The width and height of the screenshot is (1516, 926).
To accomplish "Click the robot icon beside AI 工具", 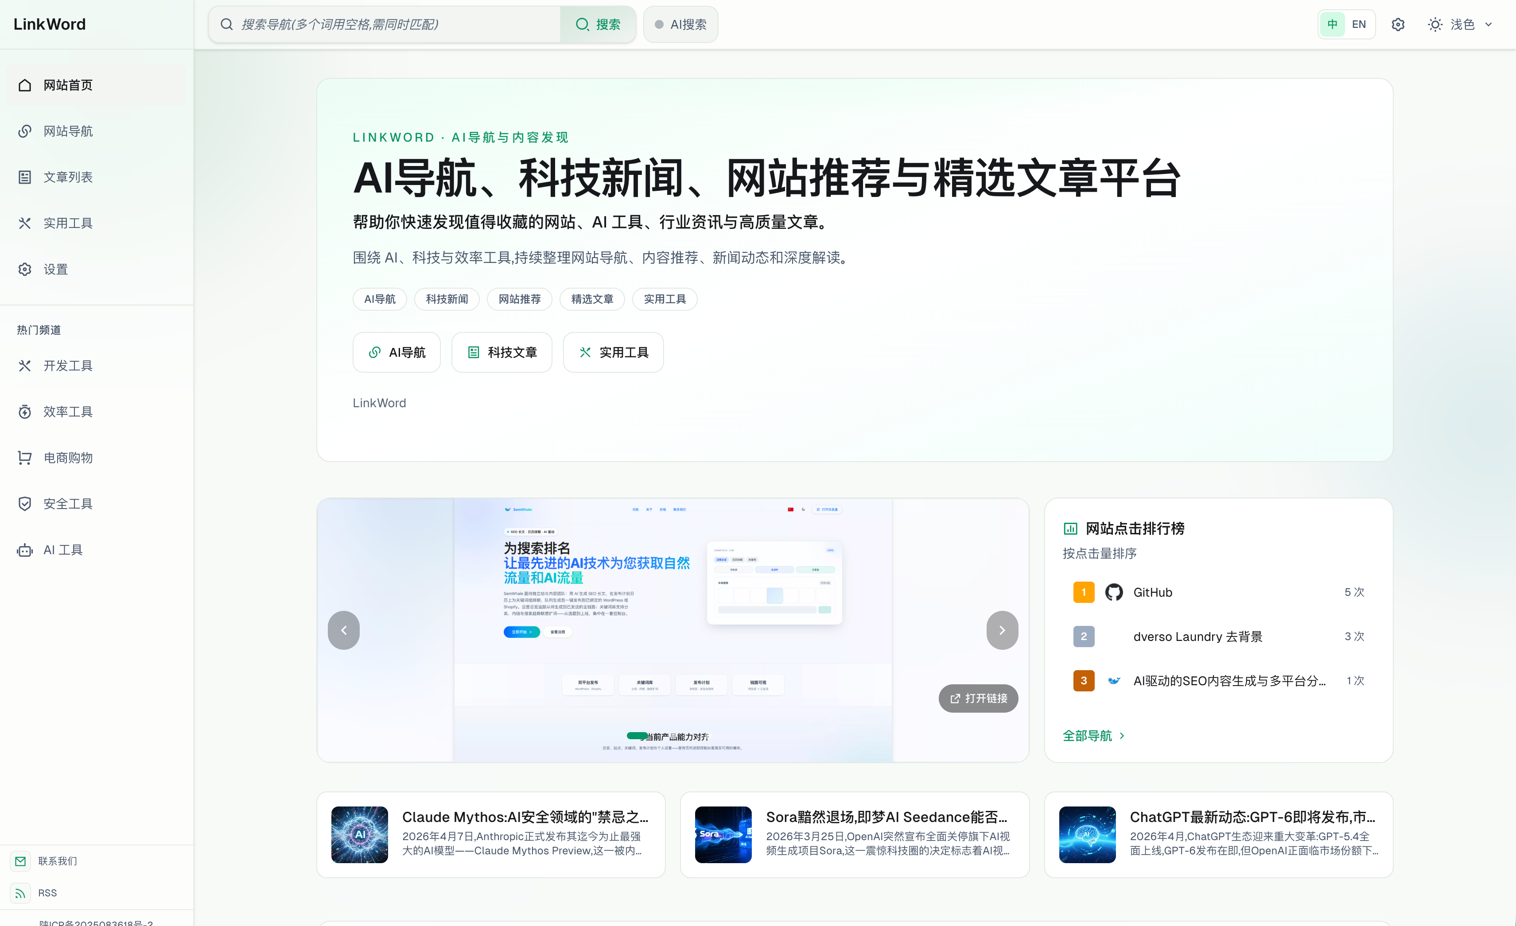I will pos(25,550).
